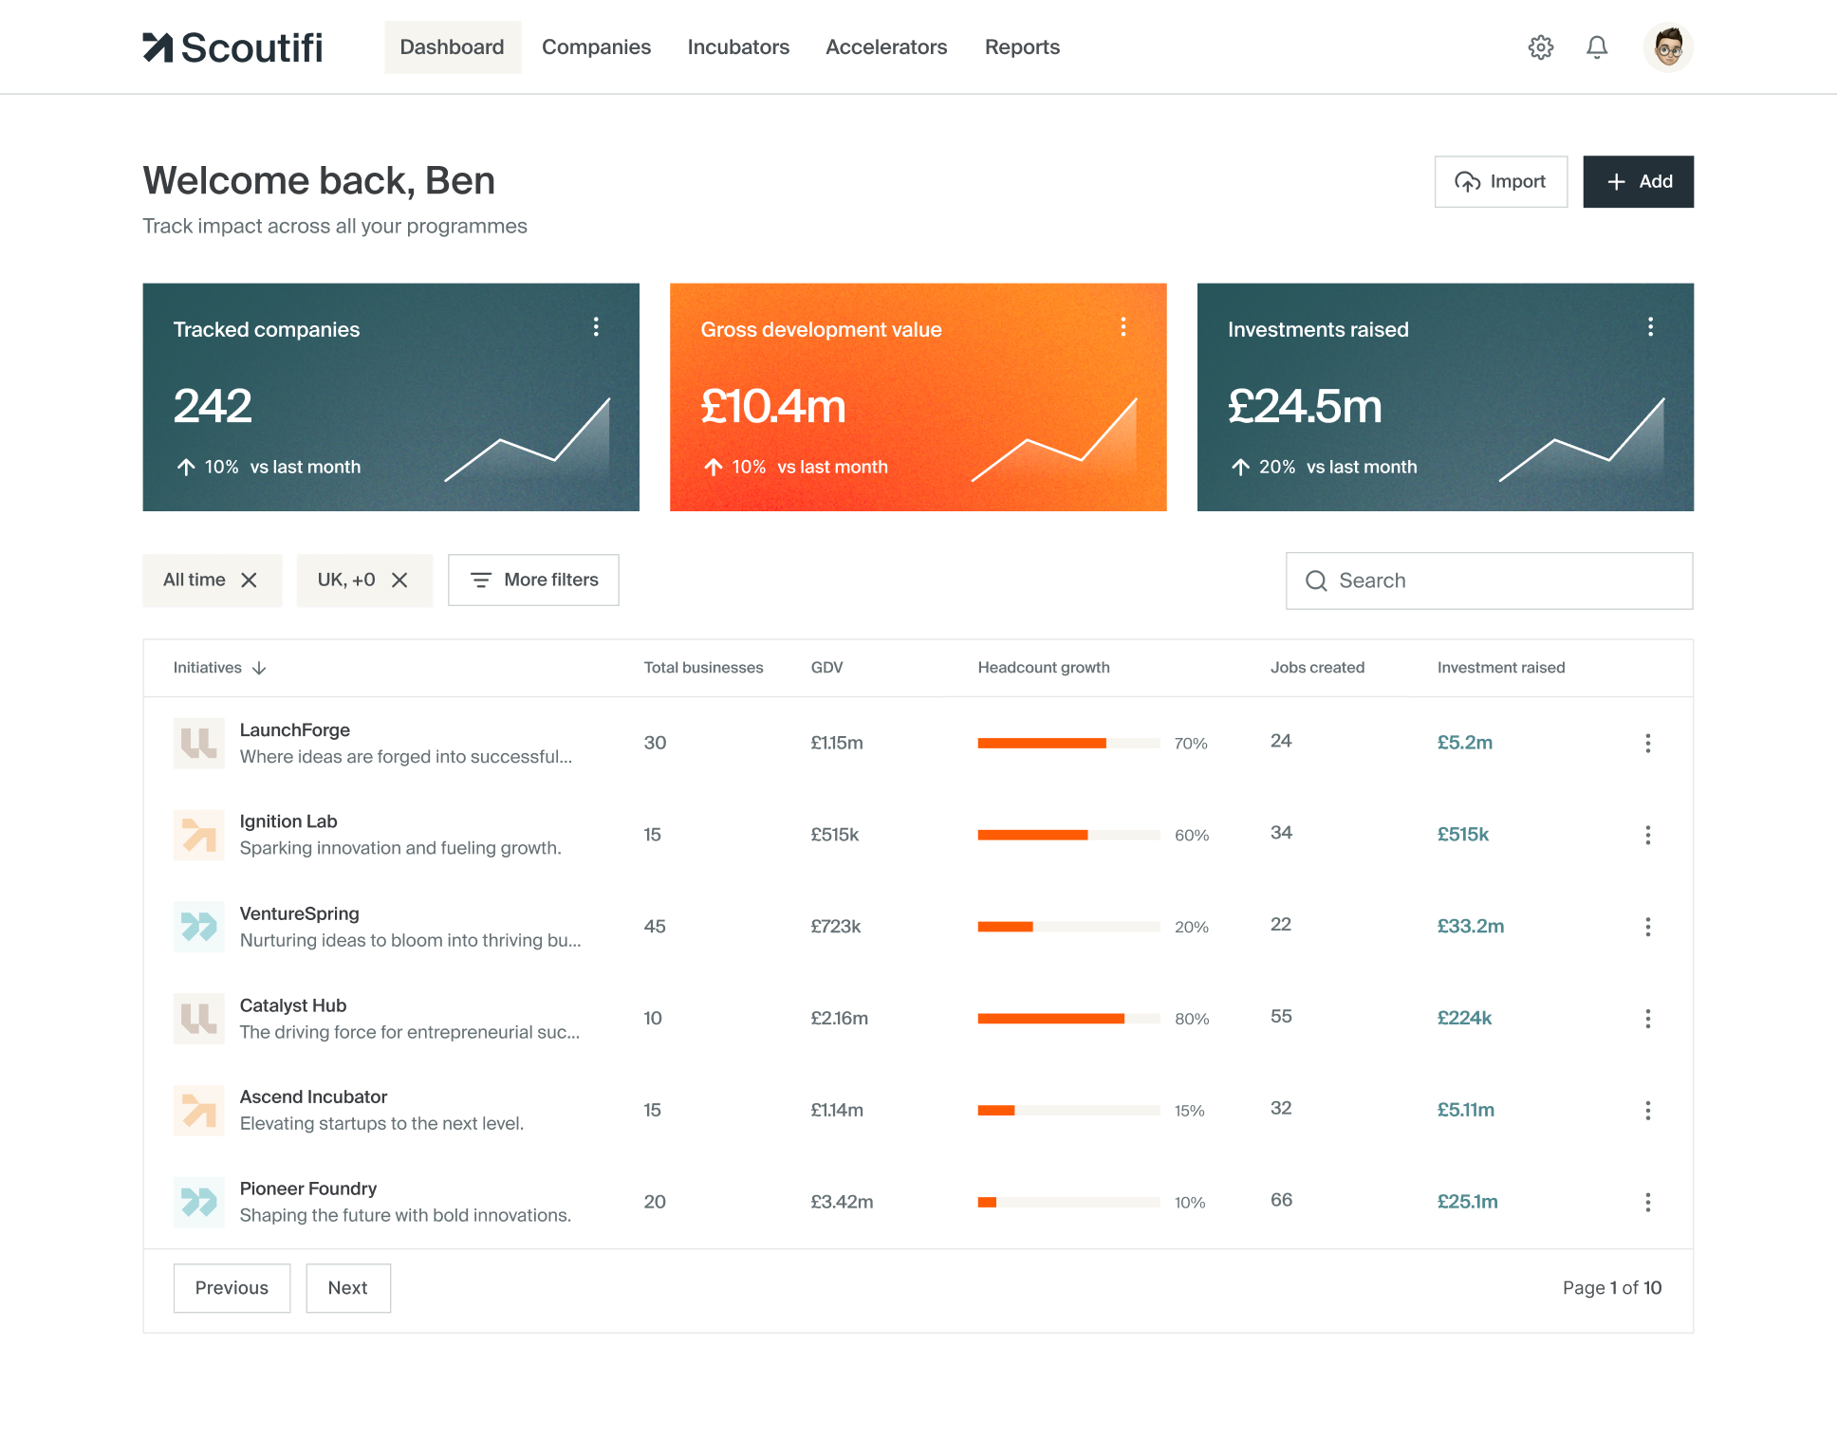Click the notifications bell icon

[1597, 47]
